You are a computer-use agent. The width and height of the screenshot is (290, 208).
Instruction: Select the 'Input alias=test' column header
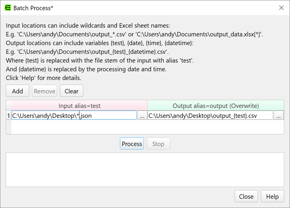click(x=79, y=106)
